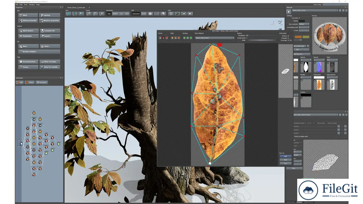This screenshot has width=363, height=204.
Task: Click the Normal map thumbnail
Action: [x=319, y=67]
